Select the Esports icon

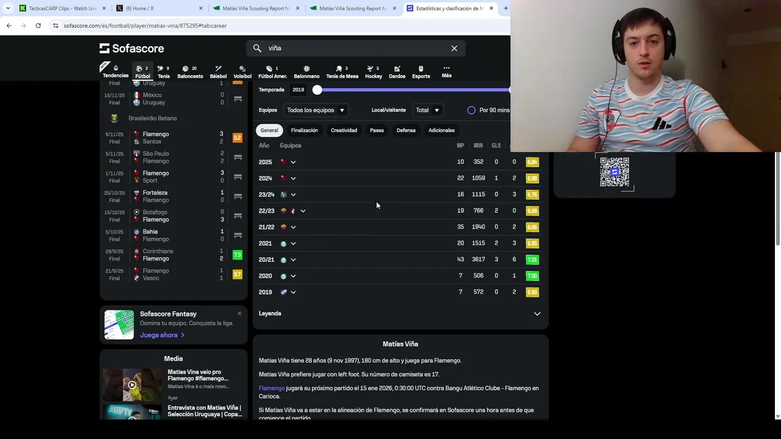[421, 72]
